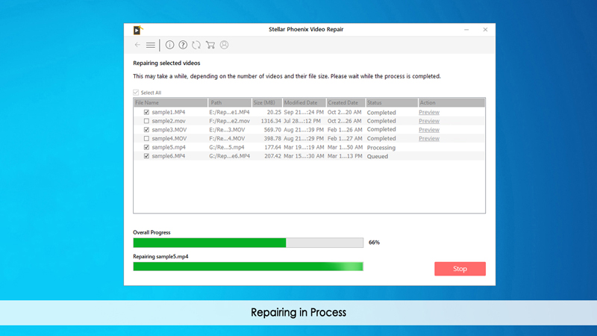Click the Queued status of sample6.MP4
Image resolution: width=597 pixels, height=336 pixels.
[x=378, y=157]
